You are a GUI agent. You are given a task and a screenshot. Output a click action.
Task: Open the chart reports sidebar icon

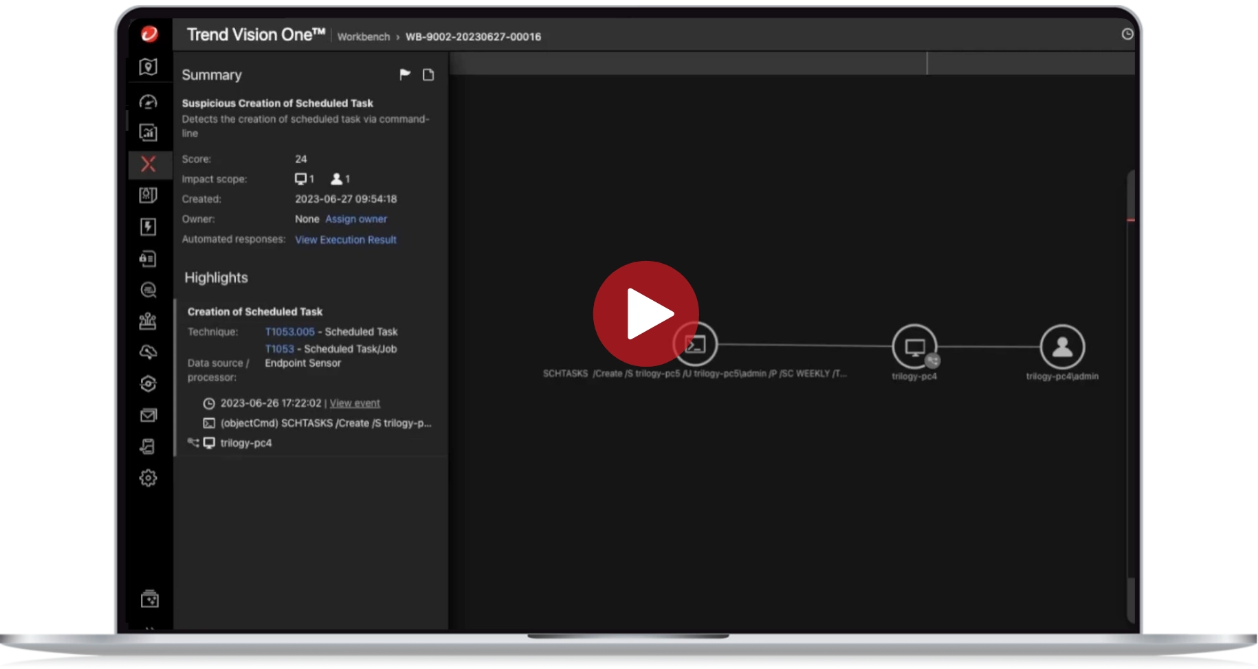[x=148, y=133]
